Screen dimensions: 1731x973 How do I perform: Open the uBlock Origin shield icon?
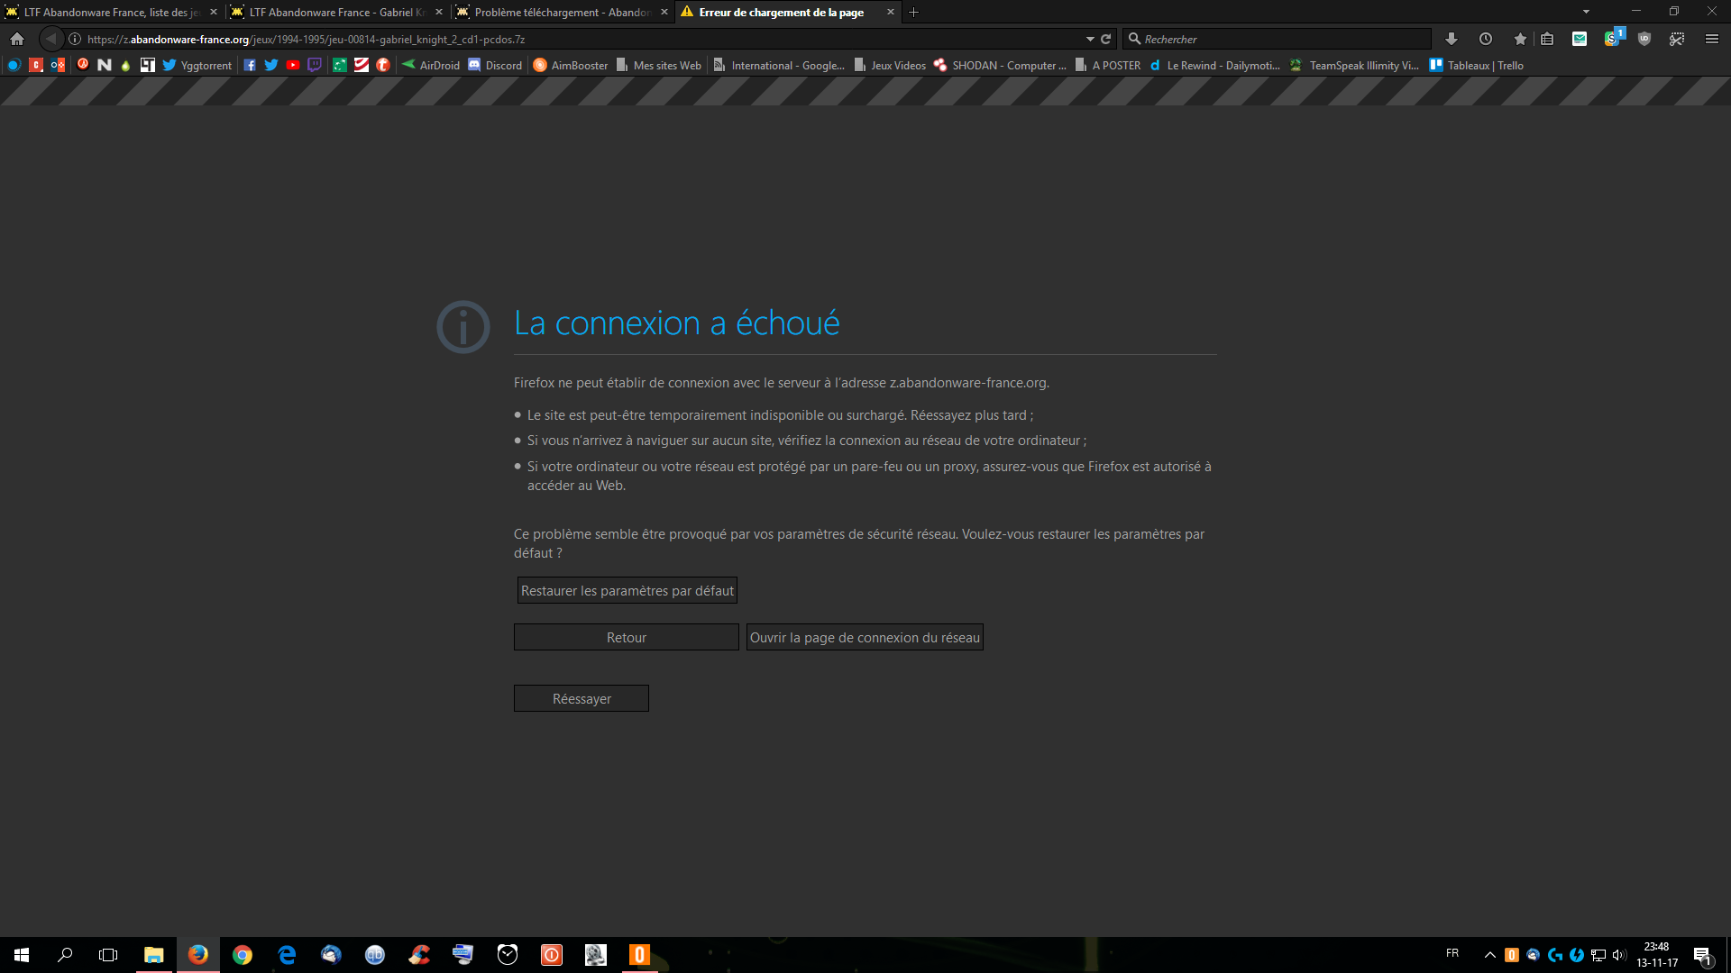click(1644, 39)
